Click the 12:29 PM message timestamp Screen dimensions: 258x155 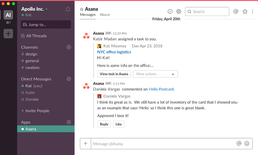[x=120, y=33]
